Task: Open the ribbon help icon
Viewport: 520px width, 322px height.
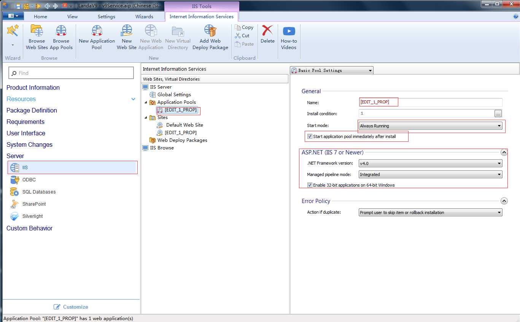Action: pyautogui.click(x=516, y=17)
